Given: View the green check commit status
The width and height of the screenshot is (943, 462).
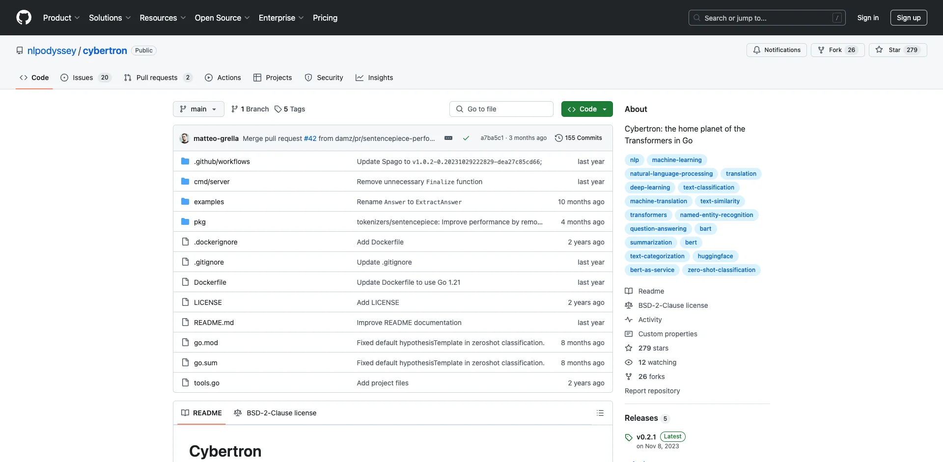Looking at the screenshot, I should tap(466, 138).
